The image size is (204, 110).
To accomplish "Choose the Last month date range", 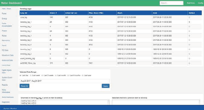I will [x=56, y=76].
